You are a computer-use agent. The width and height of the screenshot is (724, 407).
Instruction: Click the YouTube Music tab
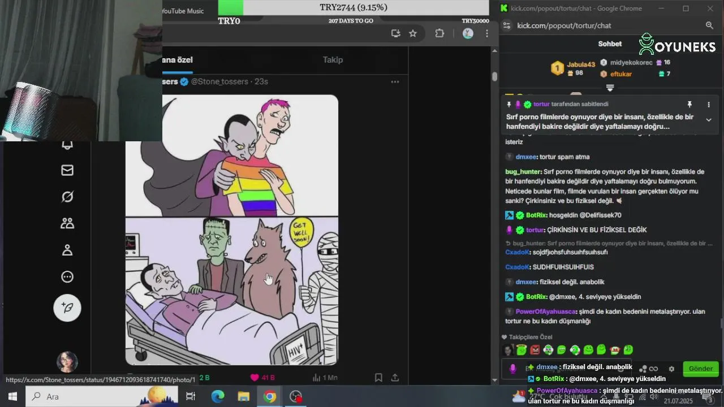coord(183,11)
